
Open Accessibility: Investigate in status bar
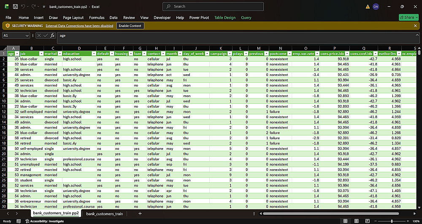[x=45, y=221]
